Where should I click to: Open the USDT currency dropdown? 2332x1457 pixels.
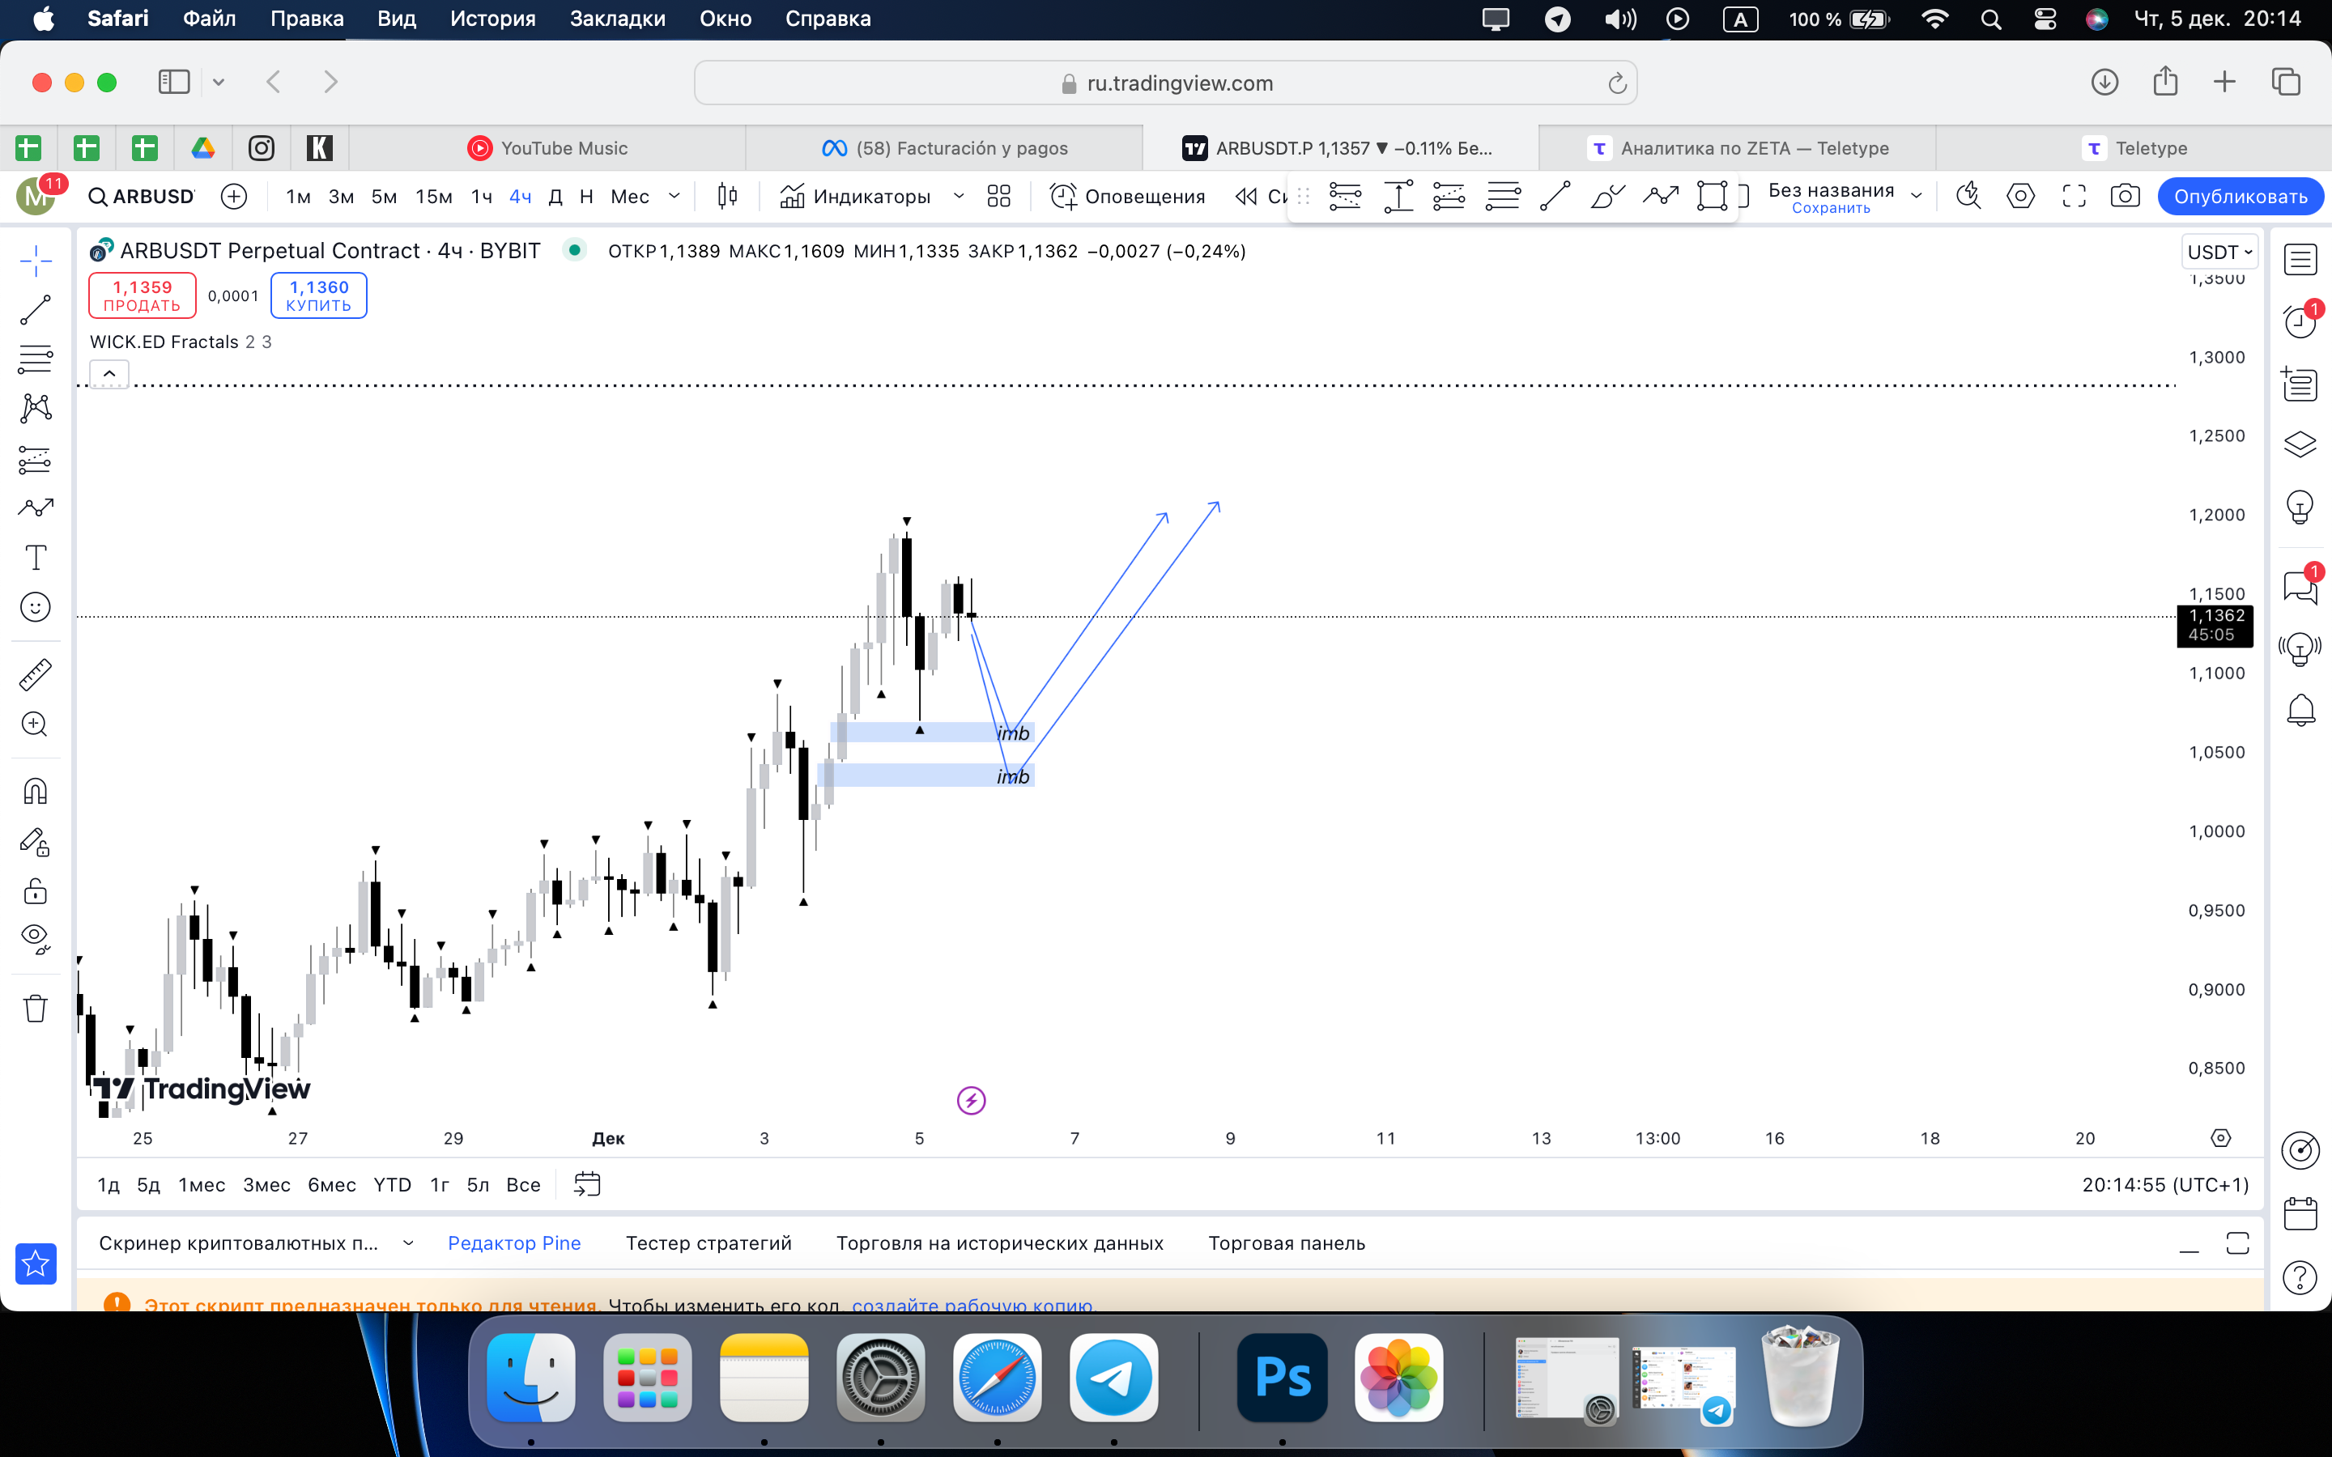[x=2219, y=253]
